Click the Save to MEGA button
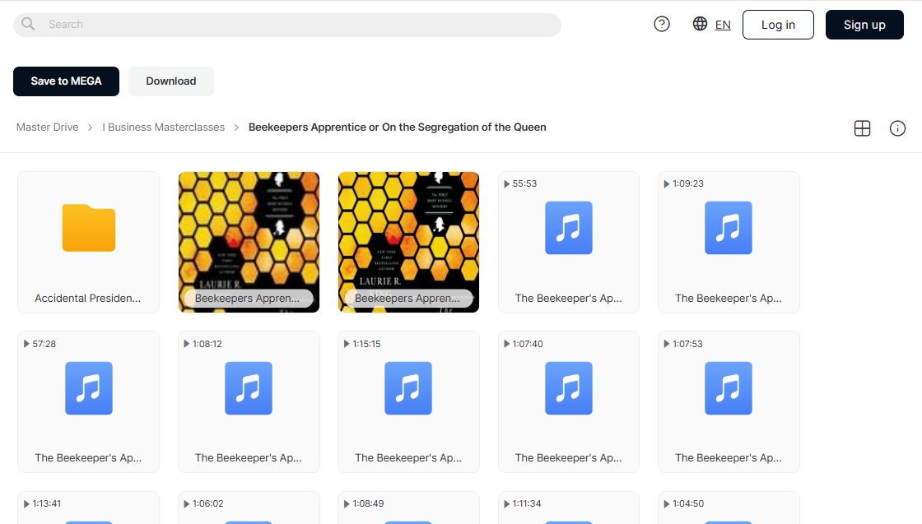This screenshot has width=922, height=524. (x=67, y=81)
